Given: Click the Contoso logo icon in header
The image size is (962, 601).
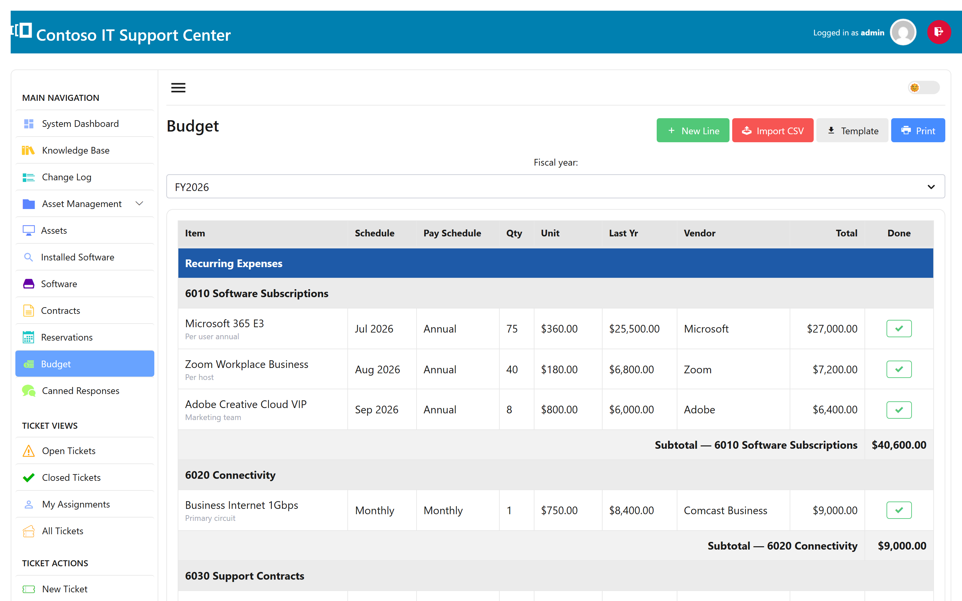Looking at the screenshot, I should pyautogui.click(x=21, y=31).
